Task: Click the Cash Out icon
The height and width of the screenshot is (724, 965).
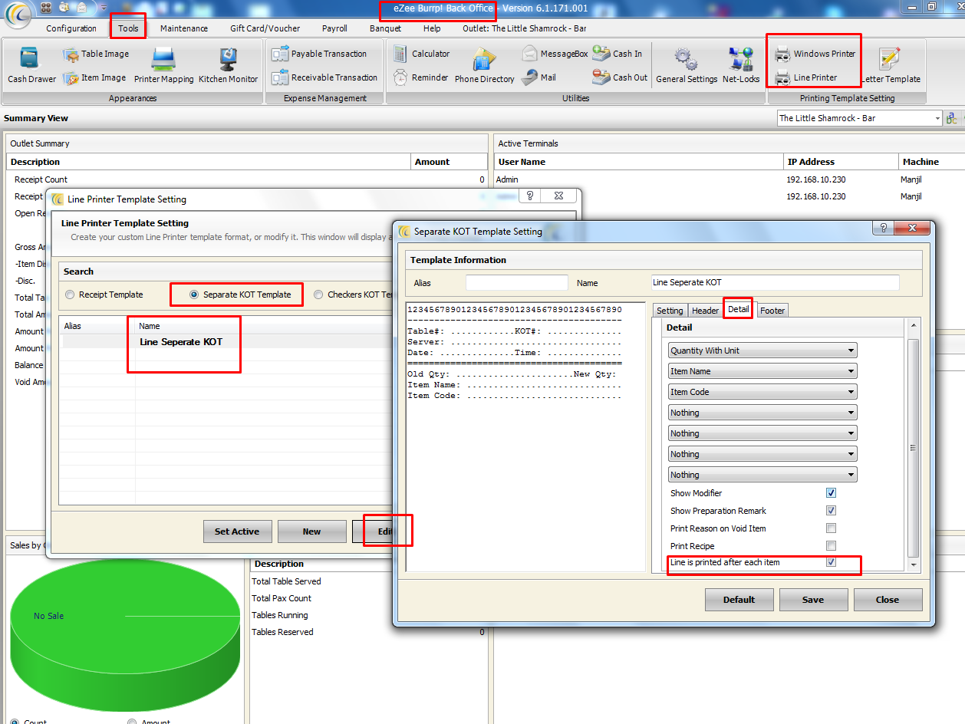Action: click(x=601, y=77)
